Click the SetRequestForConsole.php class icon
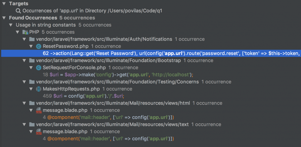Image resolution: width=301 pixels, height=147 pixels. [x=39, y=68]
